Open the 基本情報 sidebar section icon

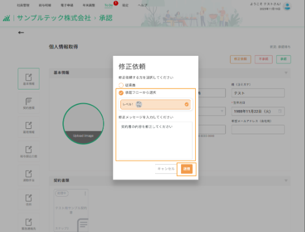click(x=29, y=79)
